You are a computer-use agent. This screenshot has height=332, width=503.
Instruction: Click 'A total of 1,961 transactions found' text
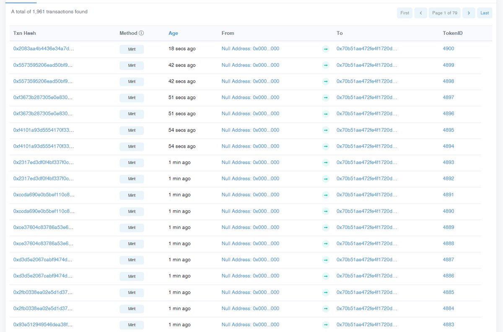(49, 12)
